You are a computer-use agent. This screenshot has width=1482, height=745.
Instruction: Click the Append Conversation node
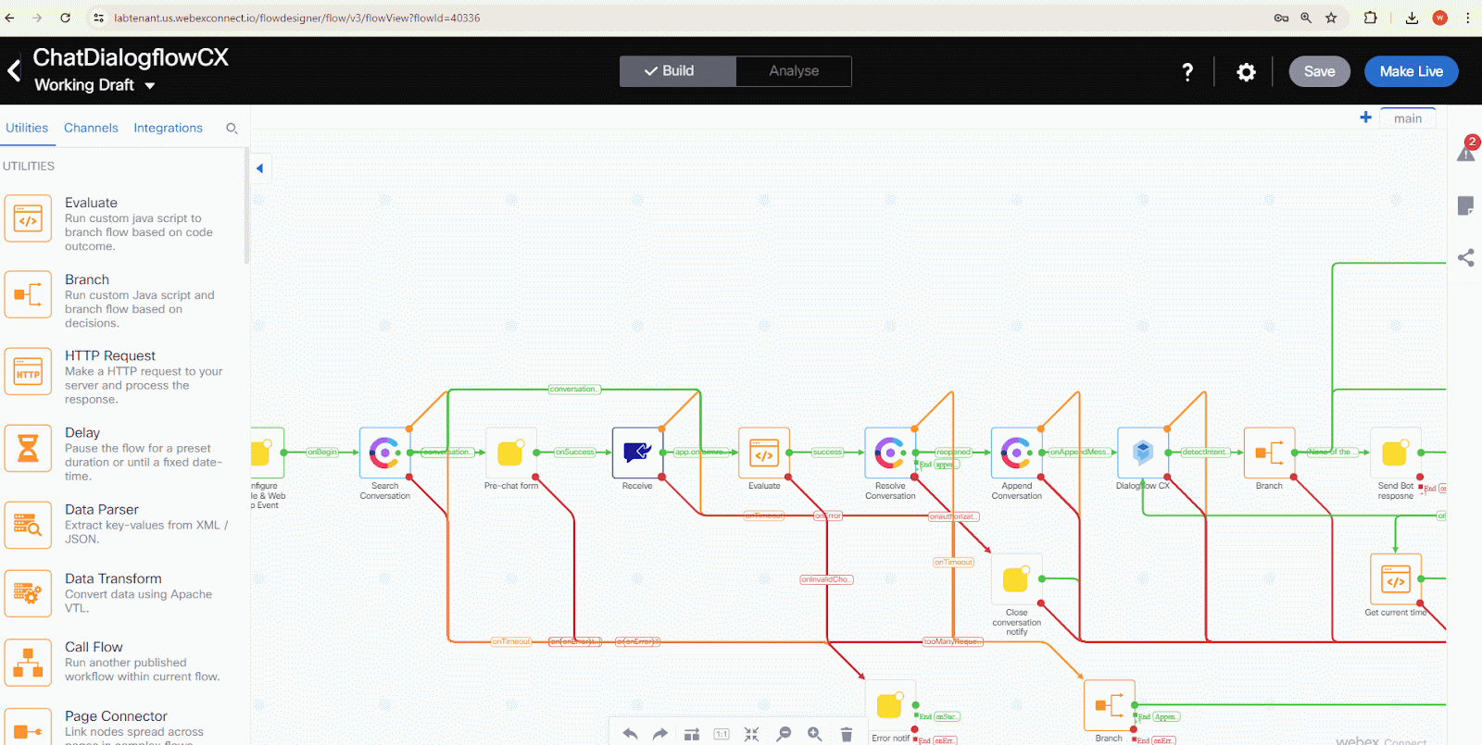point(1016,453)
